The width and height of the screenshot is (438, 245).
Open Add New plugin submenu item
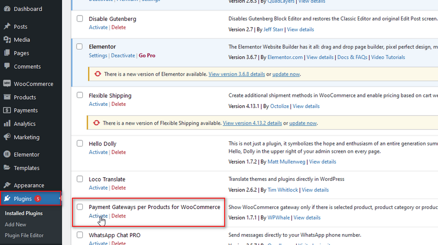pyautogui.click(x=15, y=224)
